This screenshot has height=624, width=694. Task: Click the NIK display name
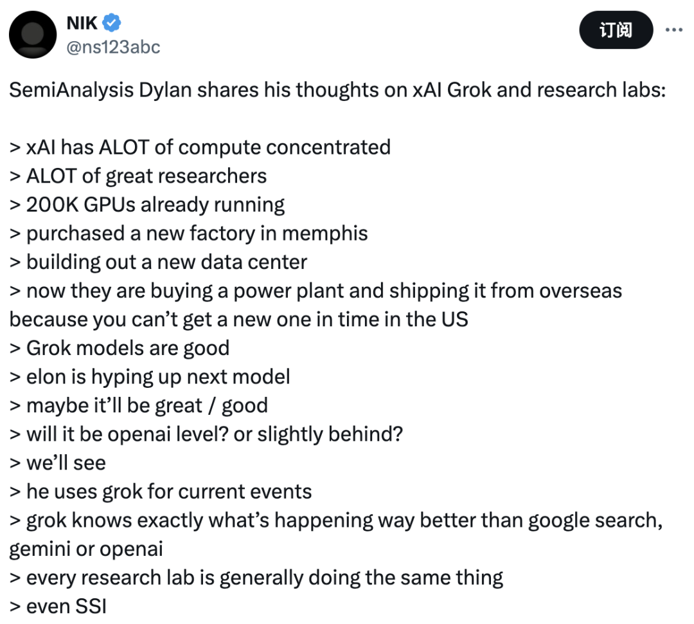click(82, 23)
